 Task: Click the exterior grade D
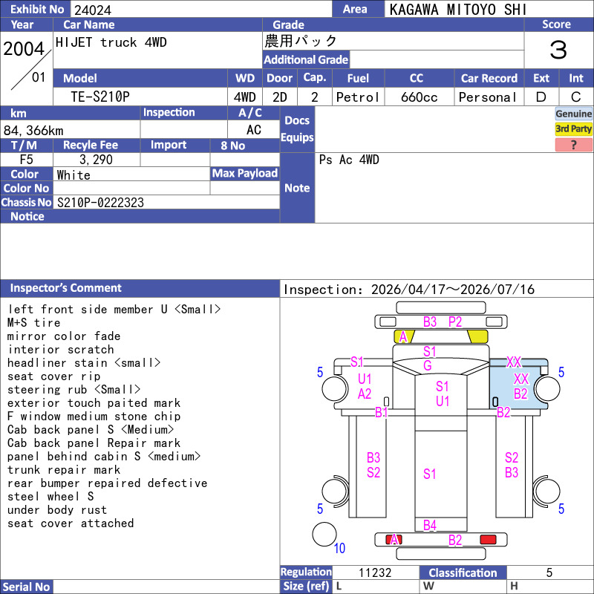coord(541,97)
